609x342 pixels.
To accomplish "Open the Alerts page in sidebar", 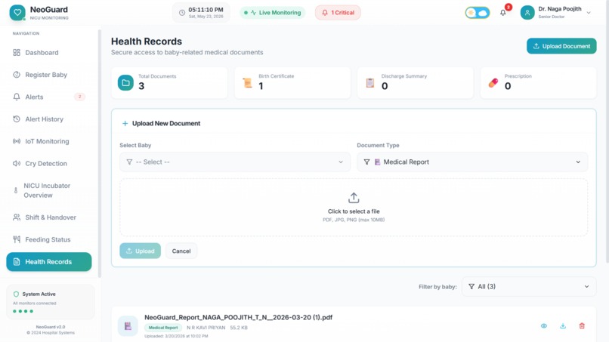I will [x=49, y=97].
